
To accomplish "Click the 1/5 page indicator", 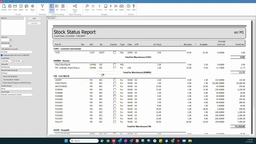I will 106,7.
